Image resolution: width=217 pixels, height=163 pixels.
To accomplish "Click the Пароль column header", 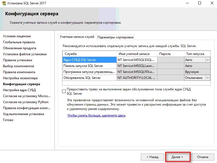I will [171, 54].
